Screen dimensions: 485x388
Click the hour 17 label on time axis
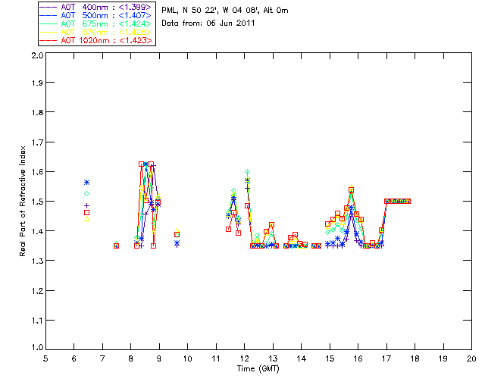click(386, 358)
